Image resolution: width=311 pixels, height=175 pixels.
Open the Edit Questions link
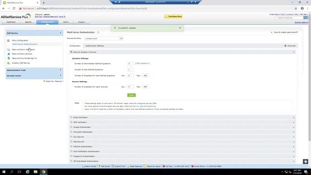pos(142,63)
